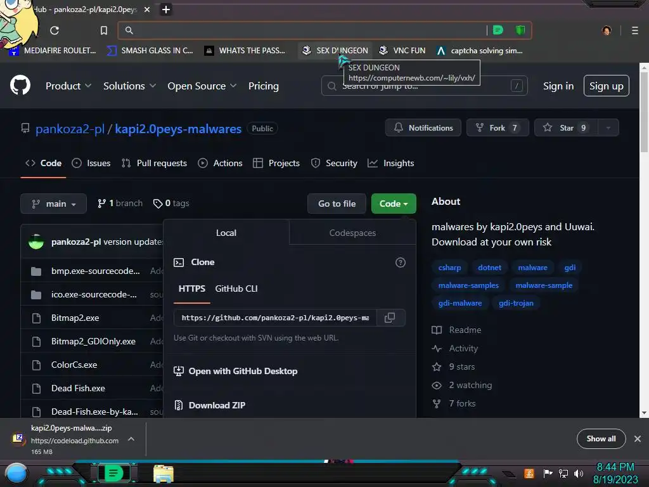Open the Readme link in About

coord(456,330)
